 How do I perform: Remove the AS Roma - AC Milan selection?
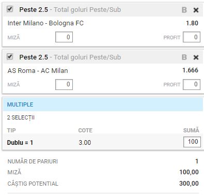pyautogui.click(x=196, y=57)
